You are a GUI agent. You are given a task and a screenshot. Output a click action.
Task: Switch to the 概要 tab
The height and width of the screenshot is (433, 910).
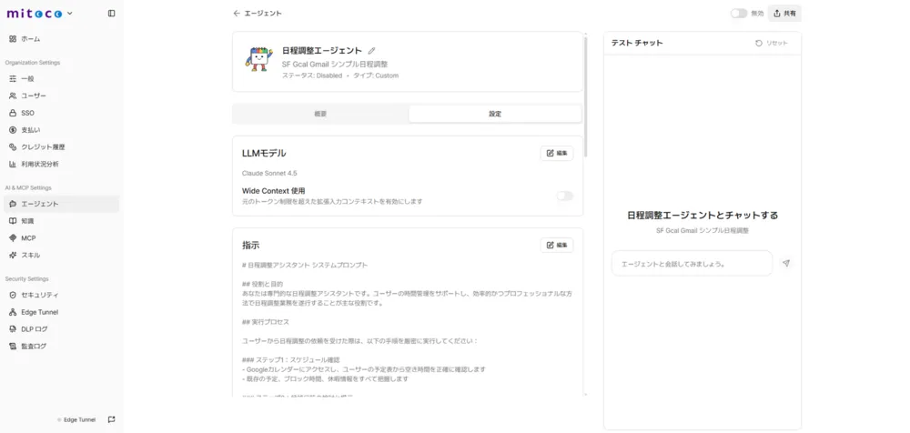pyautogui.click(x=320, y=114)
